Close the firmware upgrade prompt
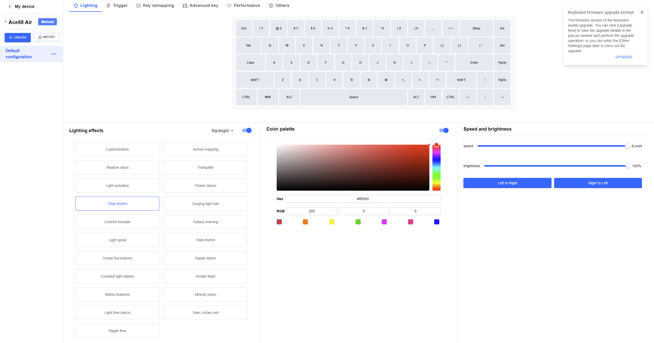This screenshot has height=343, width=654. point(642,12)
